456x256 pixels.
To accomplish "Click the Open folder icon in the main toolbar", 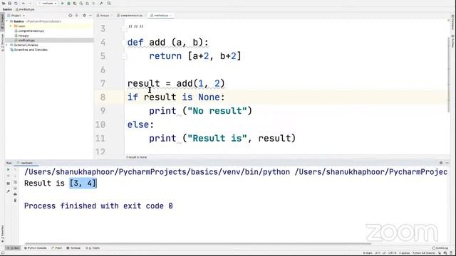I will (4, 3).
